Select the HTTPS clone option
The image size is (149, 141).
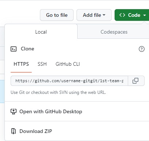(x=21, y=64)
